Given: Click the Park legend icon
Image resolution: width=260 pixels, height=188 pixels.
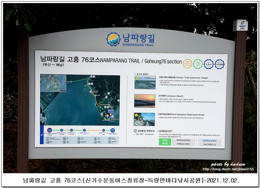Looking at the screenshot, I should pyautogui.click(x=48, y=142).
